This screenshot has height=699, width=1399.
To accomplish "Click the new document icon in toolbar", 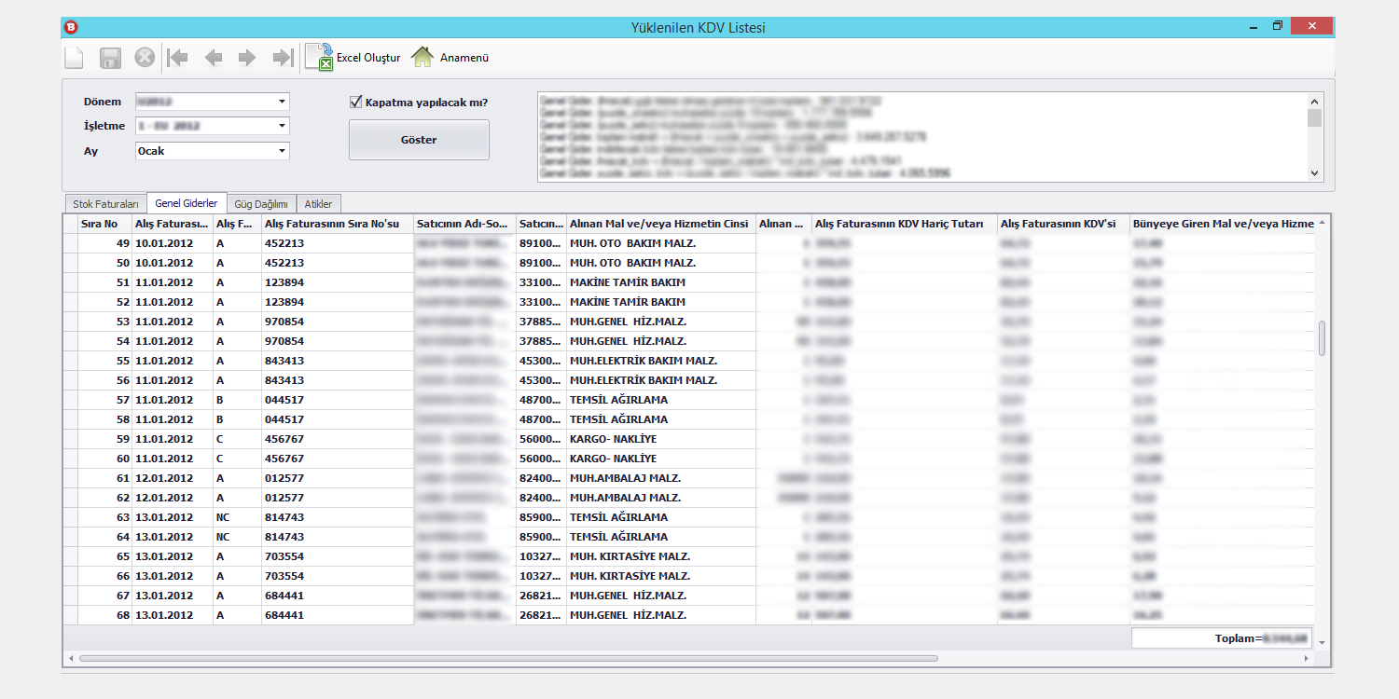I will [74, 58].
